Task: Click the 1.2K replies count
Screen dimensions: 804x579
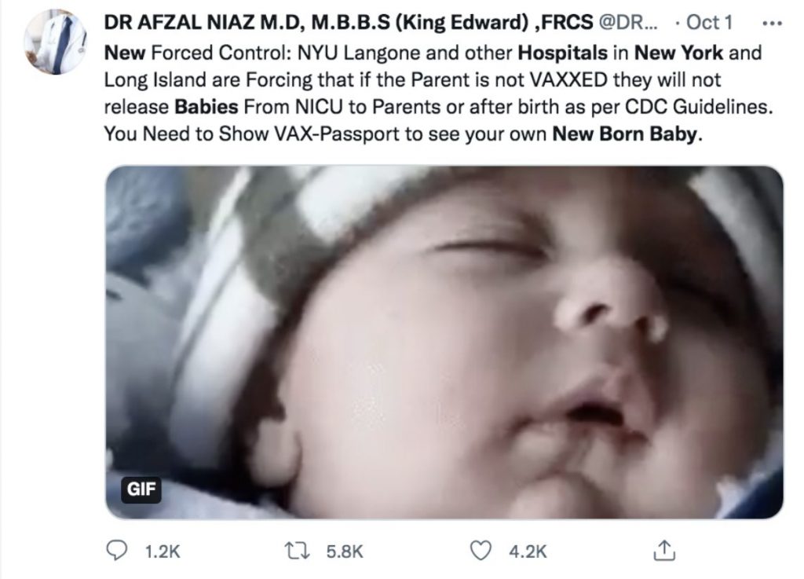Action: point(163,552)
